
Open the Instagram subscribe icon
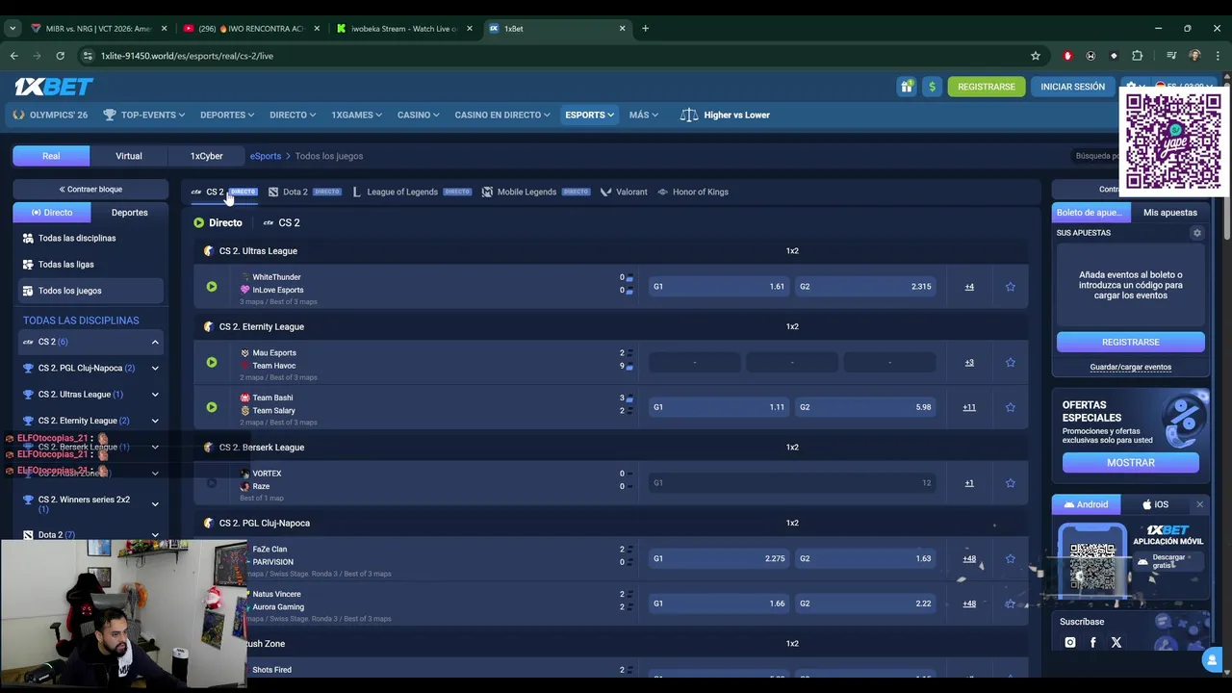coord(1070,642)
